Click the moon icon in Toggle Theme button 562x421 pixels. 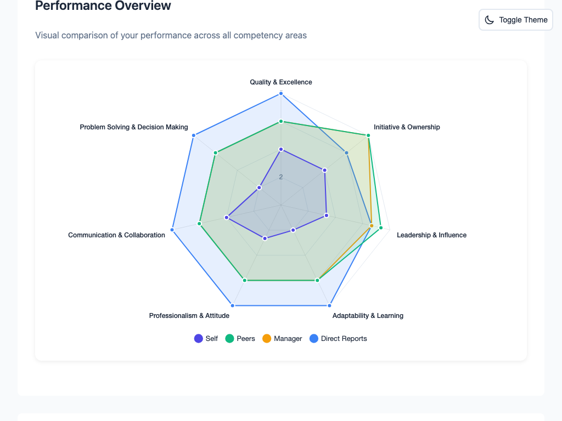pyautogui.click(x=489, y=20)
